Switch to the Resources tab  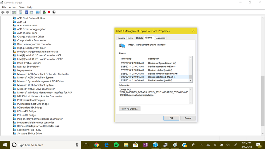[x=160, y=38]
